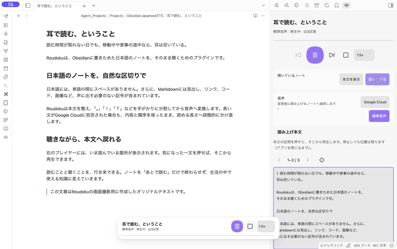Open the archive box tab in right sidebar
The width and height of the screenshot is (397, 249).
(x=317, y=5)
